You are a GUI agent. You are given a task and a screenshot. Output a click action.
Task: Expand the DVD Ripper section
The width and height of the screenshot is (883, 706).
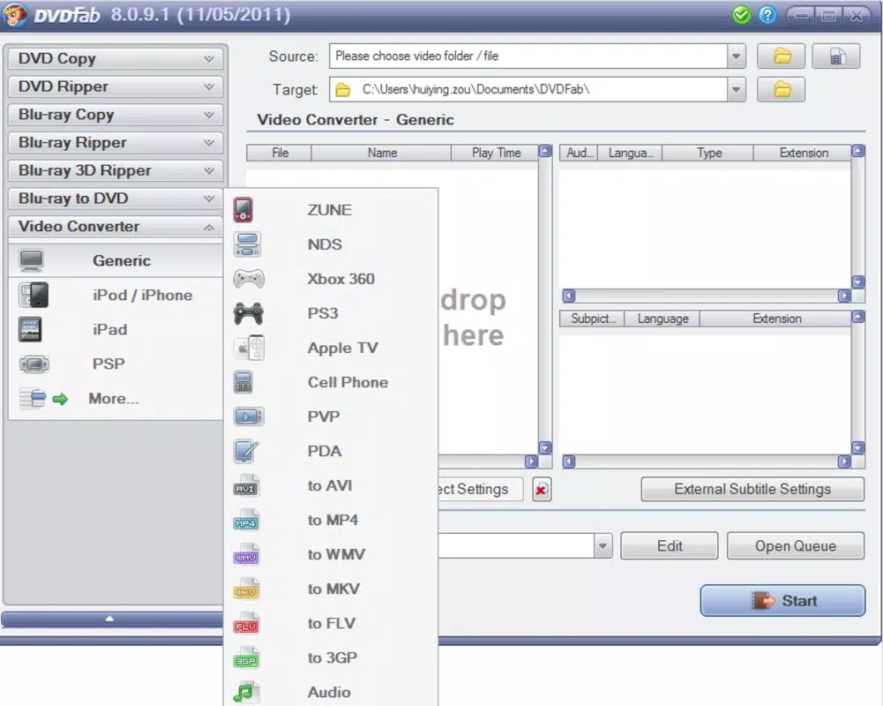coord(116,86)
